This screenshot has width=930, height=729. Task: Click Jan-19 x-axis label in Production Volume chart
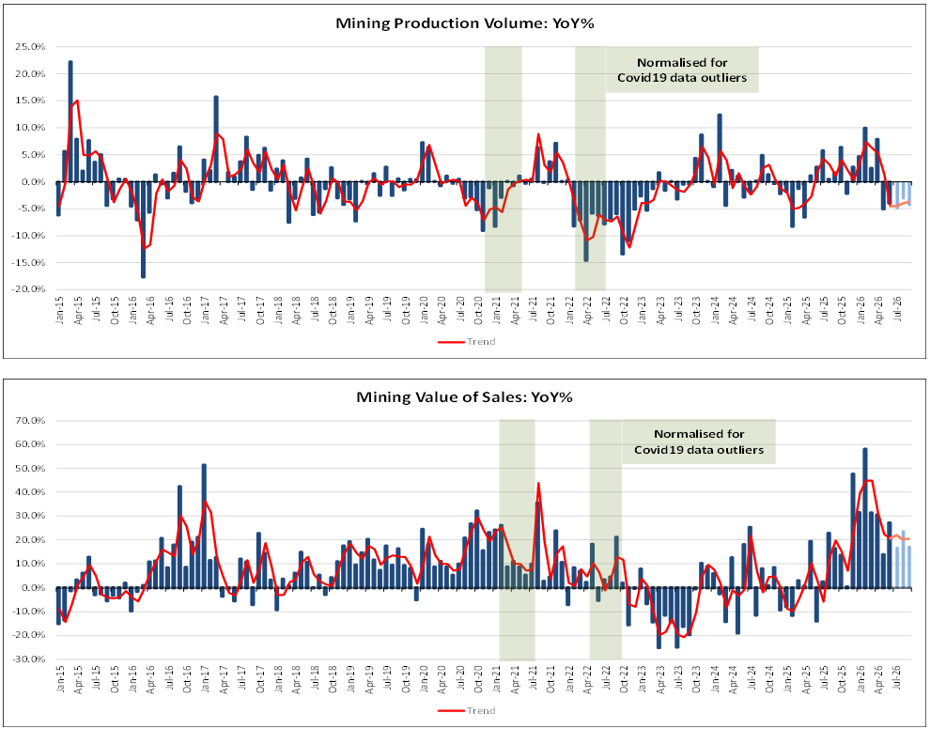(350, 310)
